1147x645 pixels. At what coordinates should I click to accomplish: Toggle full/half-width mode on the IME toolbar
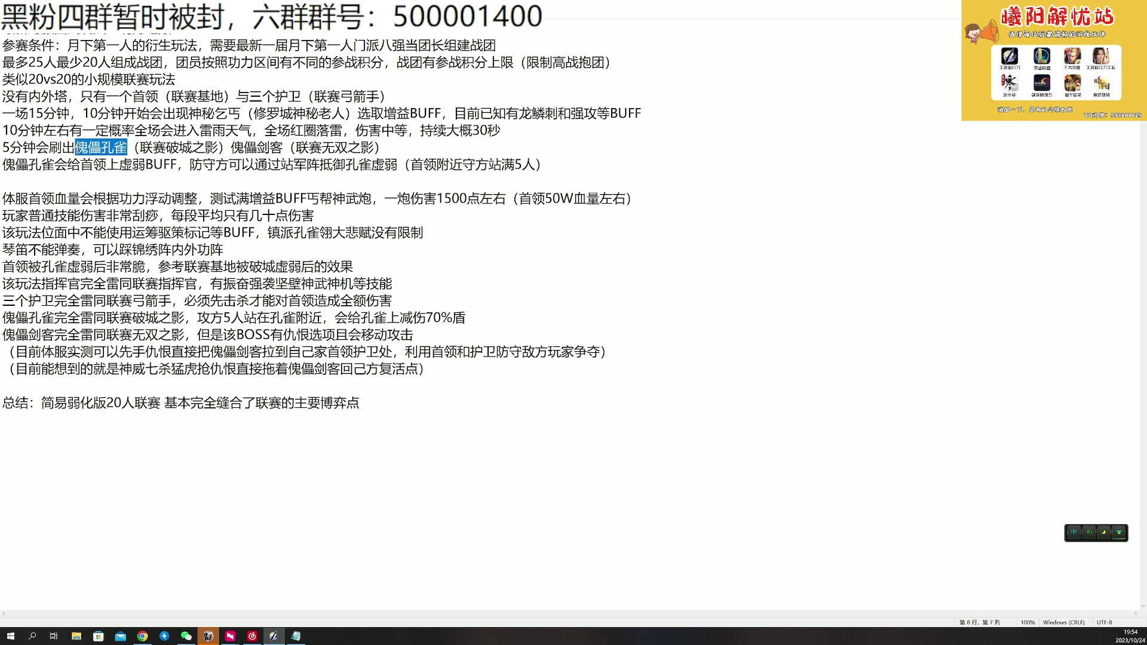click(1103, 532)
